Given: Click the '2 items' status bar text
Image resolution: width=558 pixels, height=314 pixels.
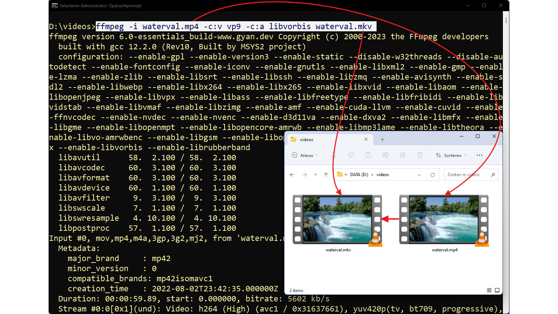Looking at the screenshot, I should point(296,291).
